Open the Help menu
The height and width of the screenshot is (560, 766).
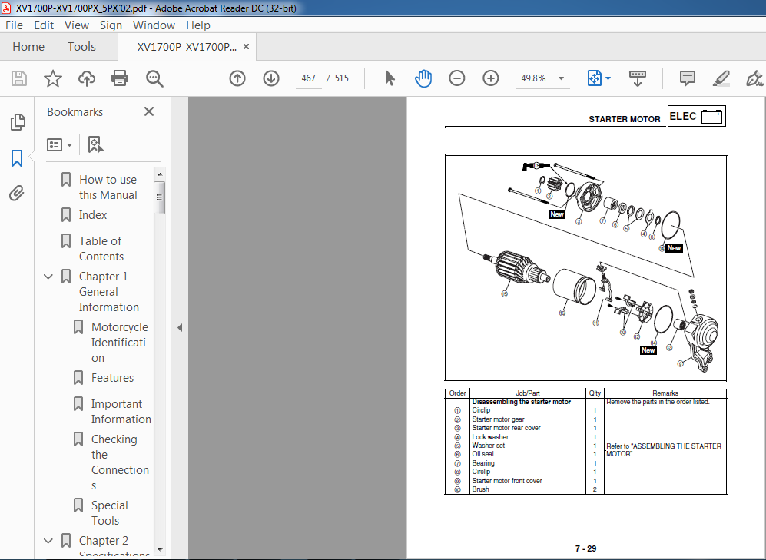click(198, 25)
